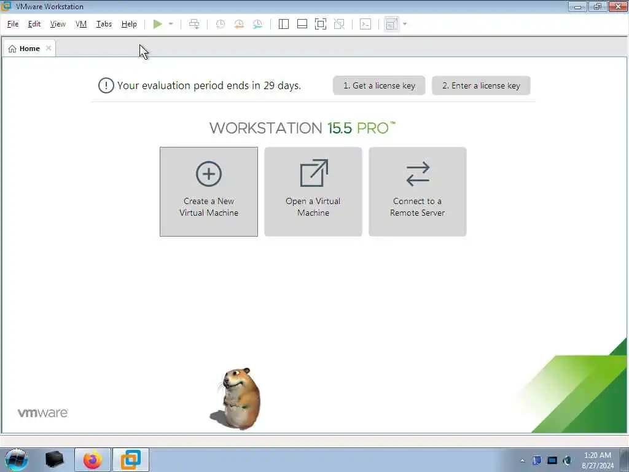Viewport: 629px width, 472px height.
Task: Open the View menu
Action: point(58,24)
